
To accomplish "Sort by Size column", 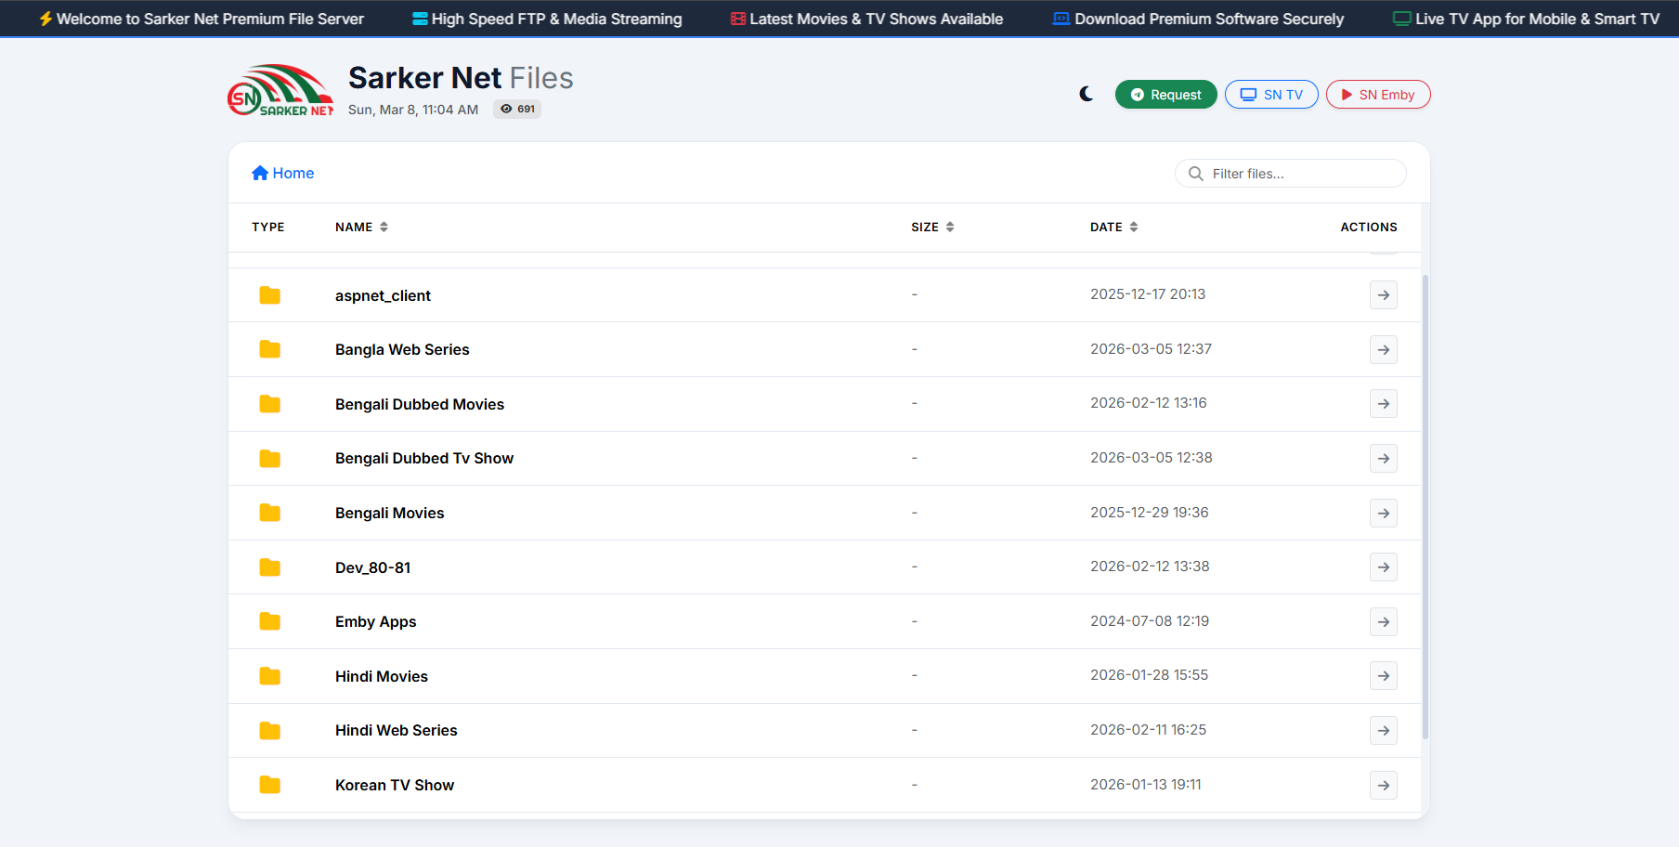I will pyautogui.click(x=932, y=227).
